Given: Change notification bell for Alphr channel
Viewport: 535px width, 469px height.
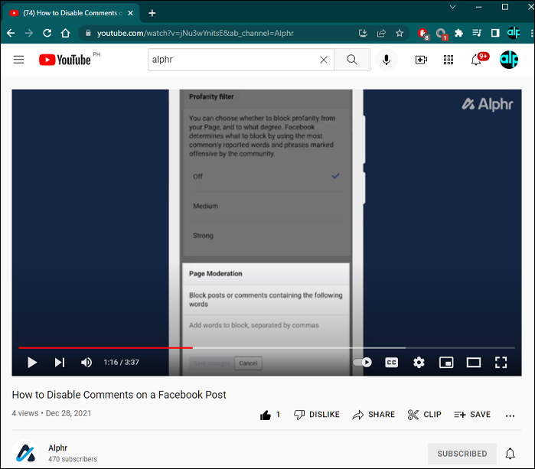Looking at the screenshot, I should 510,454.
